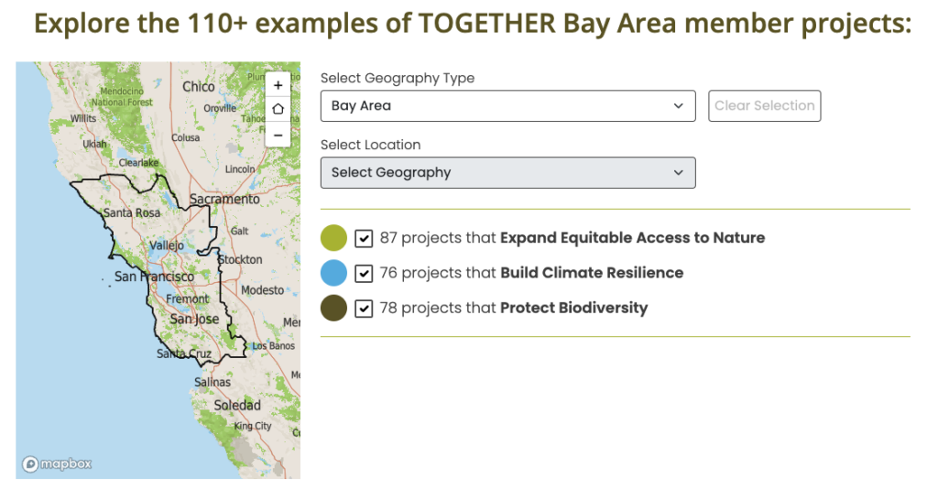Viewport: 938px width, 489px height.
Task: Click the Select Geography chevron arrow
Action: click(x=679, y=173)
